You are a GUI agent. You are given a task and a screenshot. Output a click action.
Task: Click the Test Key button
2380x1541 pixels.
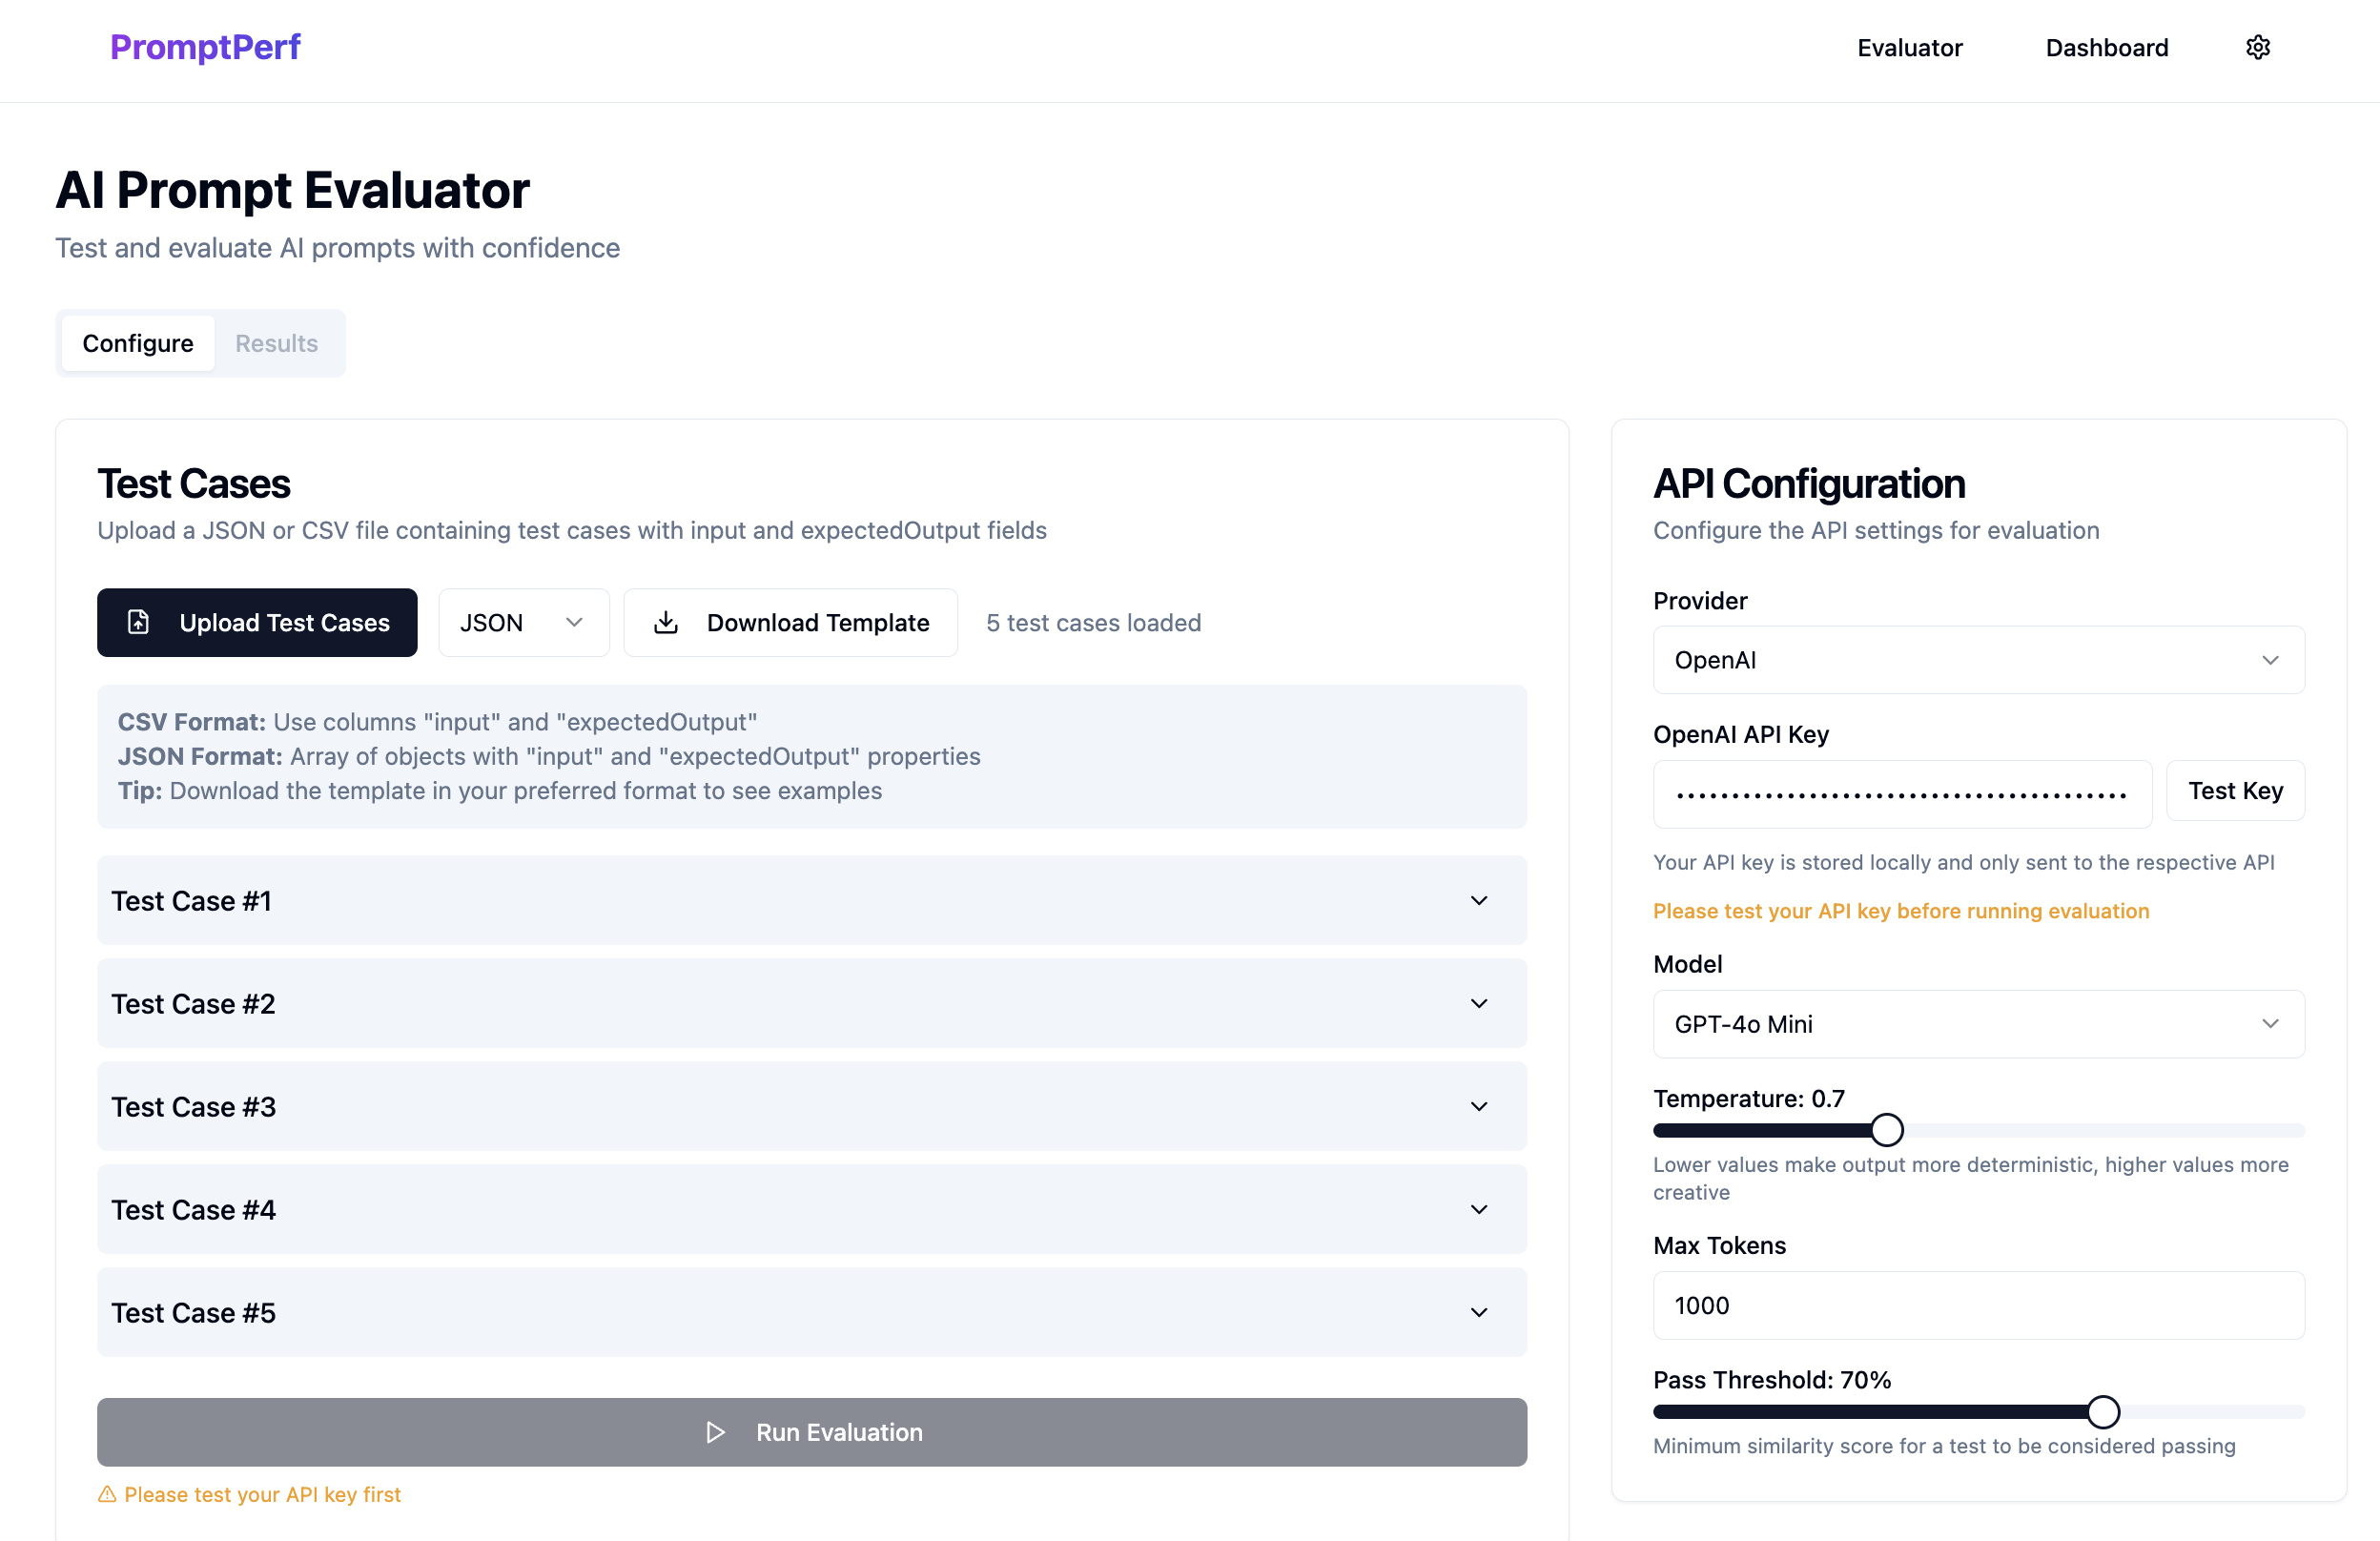pos(2235,790)
